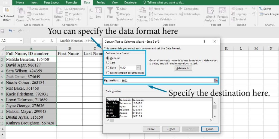Open Advanced filter options

pyautogui.click(x=124, y=19)
